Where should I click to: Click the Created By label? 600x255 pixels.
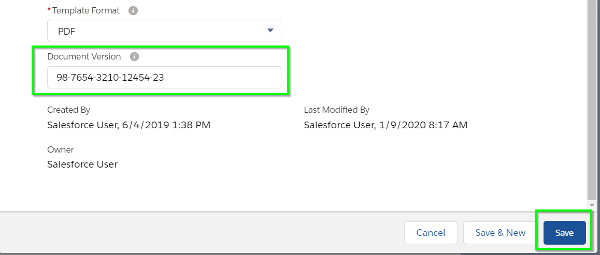(x=68, y=110)
